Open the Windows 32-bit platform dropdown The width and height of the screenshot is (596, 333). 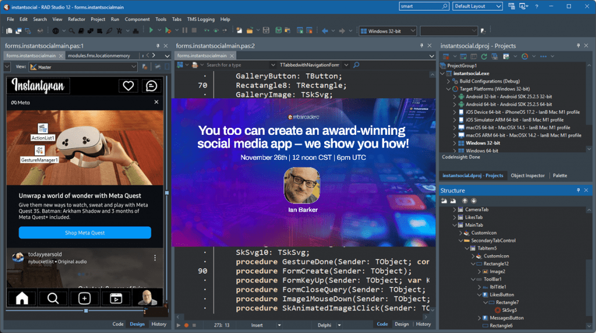(x=413, y=31)
